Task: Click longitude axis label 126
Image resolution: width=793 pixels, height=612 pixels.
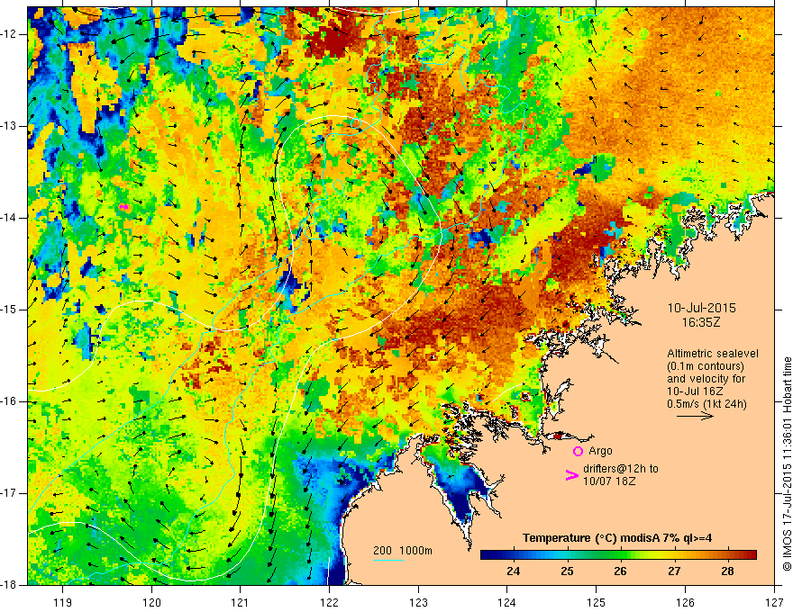Action: 685,602
